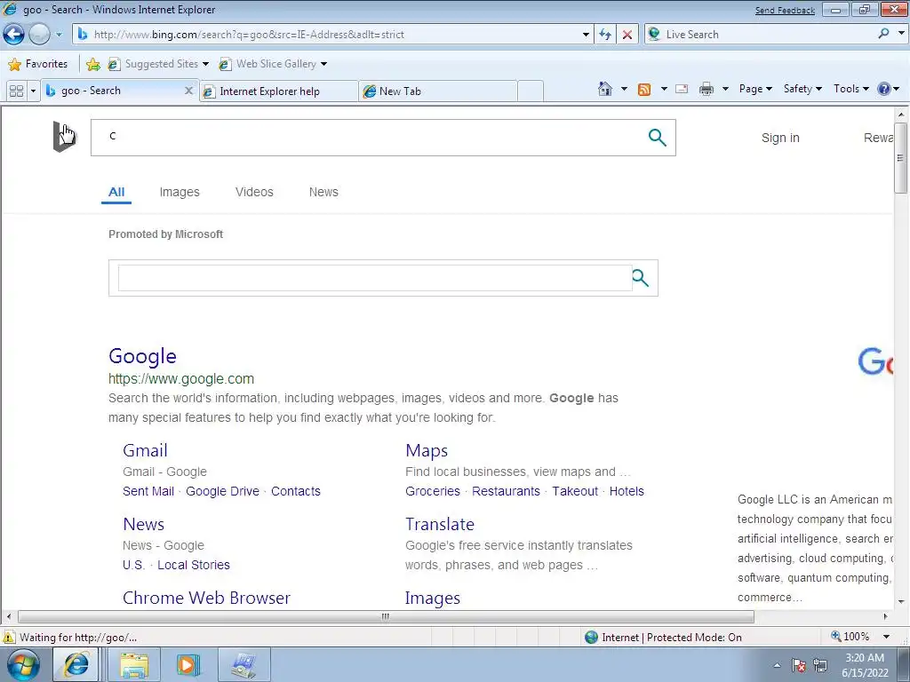
Task: Click the Google Drive sublink
Action: tap(222, 491)
